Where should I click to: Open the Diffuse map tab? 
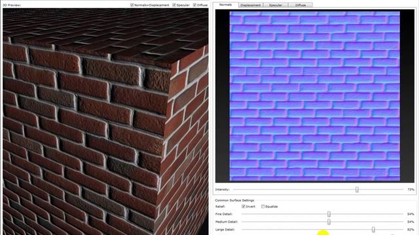tap(301, 5)
